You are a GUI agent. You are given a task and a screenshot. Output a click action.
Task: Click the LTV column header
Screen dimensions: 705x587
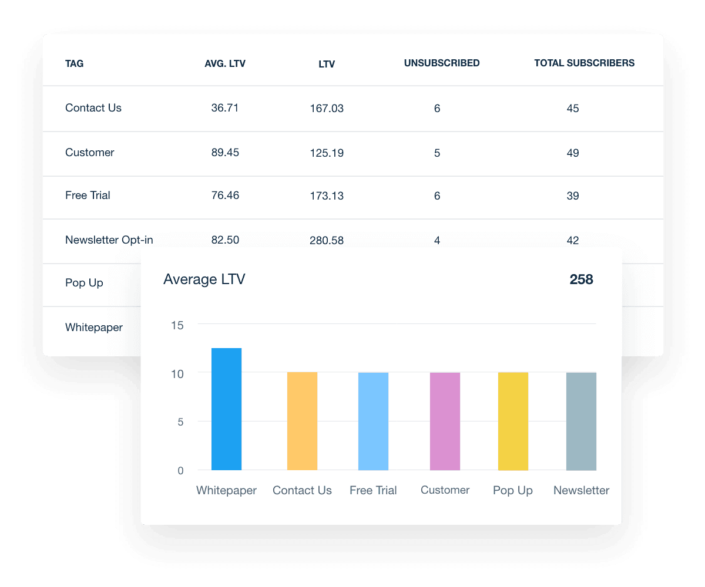pos(327,63)
